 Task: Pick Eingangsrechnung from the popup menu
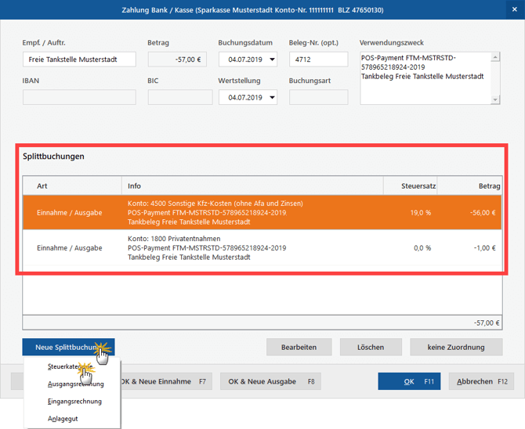point(74,402)
